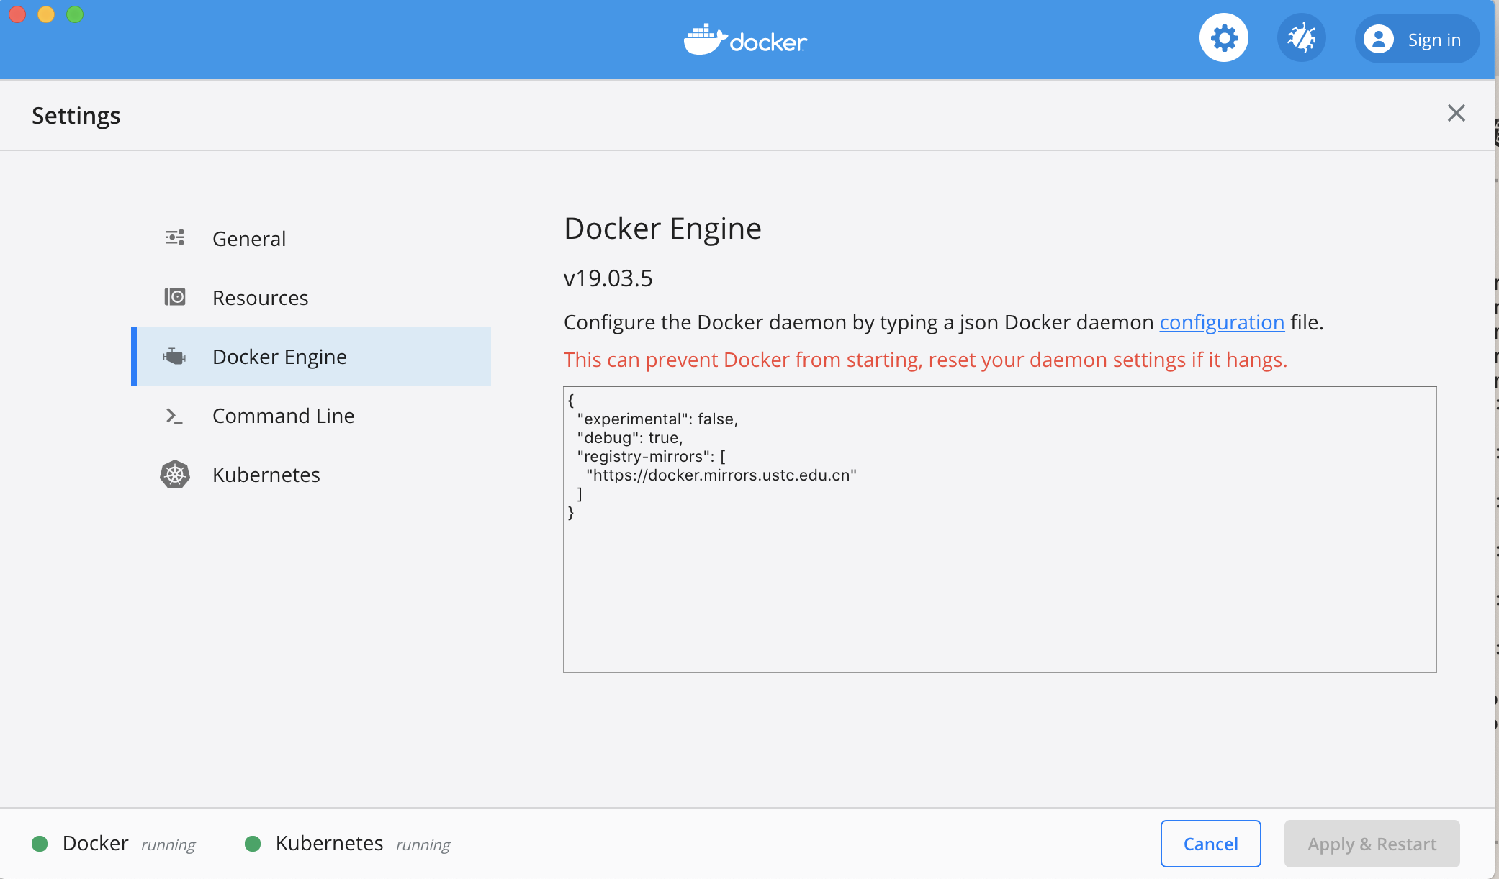Go to the Kubernetes settings
The width and height of the screenshot is (1499, 879).
pyautogui.click(x=266, y=475)
